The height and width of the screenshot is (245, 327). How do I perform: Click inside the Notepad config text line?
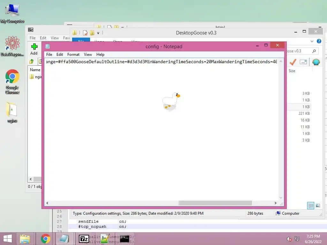pos(161,62)
